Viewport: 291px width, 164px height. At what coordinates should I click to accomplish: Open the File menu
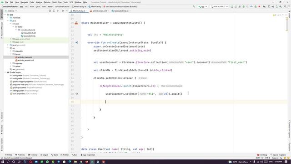(6, 2)
